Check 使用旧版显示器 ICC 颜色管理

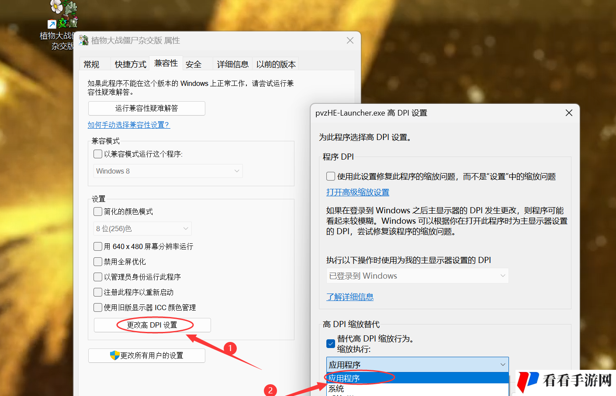(98, 307)
